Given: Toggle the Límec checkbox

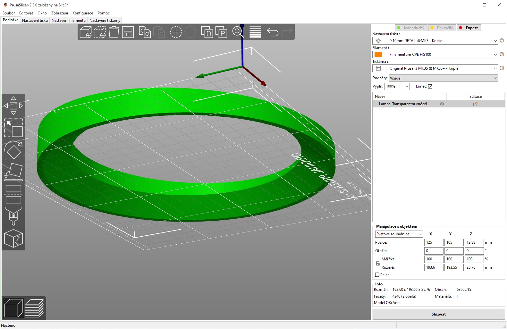Looking at the screenshot, I should click(430, 86).
